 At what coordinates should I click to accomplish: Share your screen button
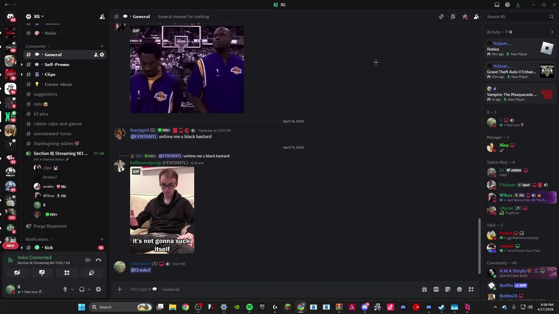click(42, 273)
